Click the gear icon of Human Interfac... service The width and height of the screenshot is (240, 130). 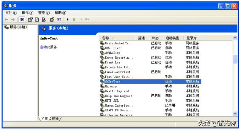102,105
